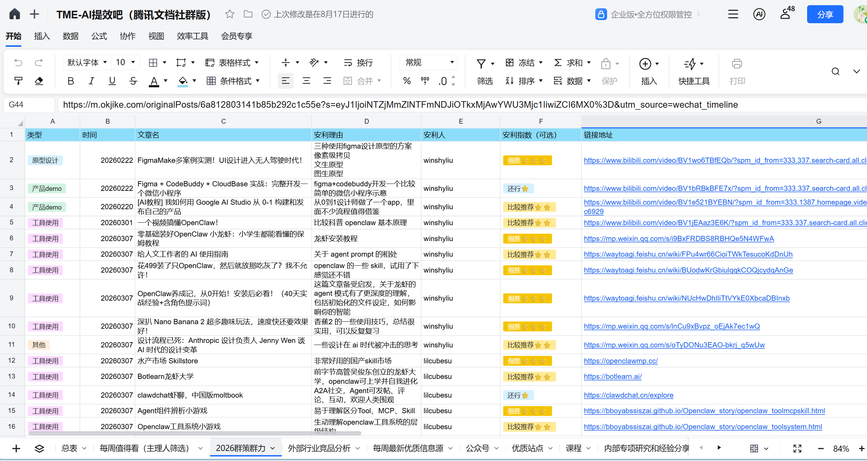Open the move-to-folder icon
Image resolution: width=867 pixels, height=461 pixels.
(x=248, y=14)
